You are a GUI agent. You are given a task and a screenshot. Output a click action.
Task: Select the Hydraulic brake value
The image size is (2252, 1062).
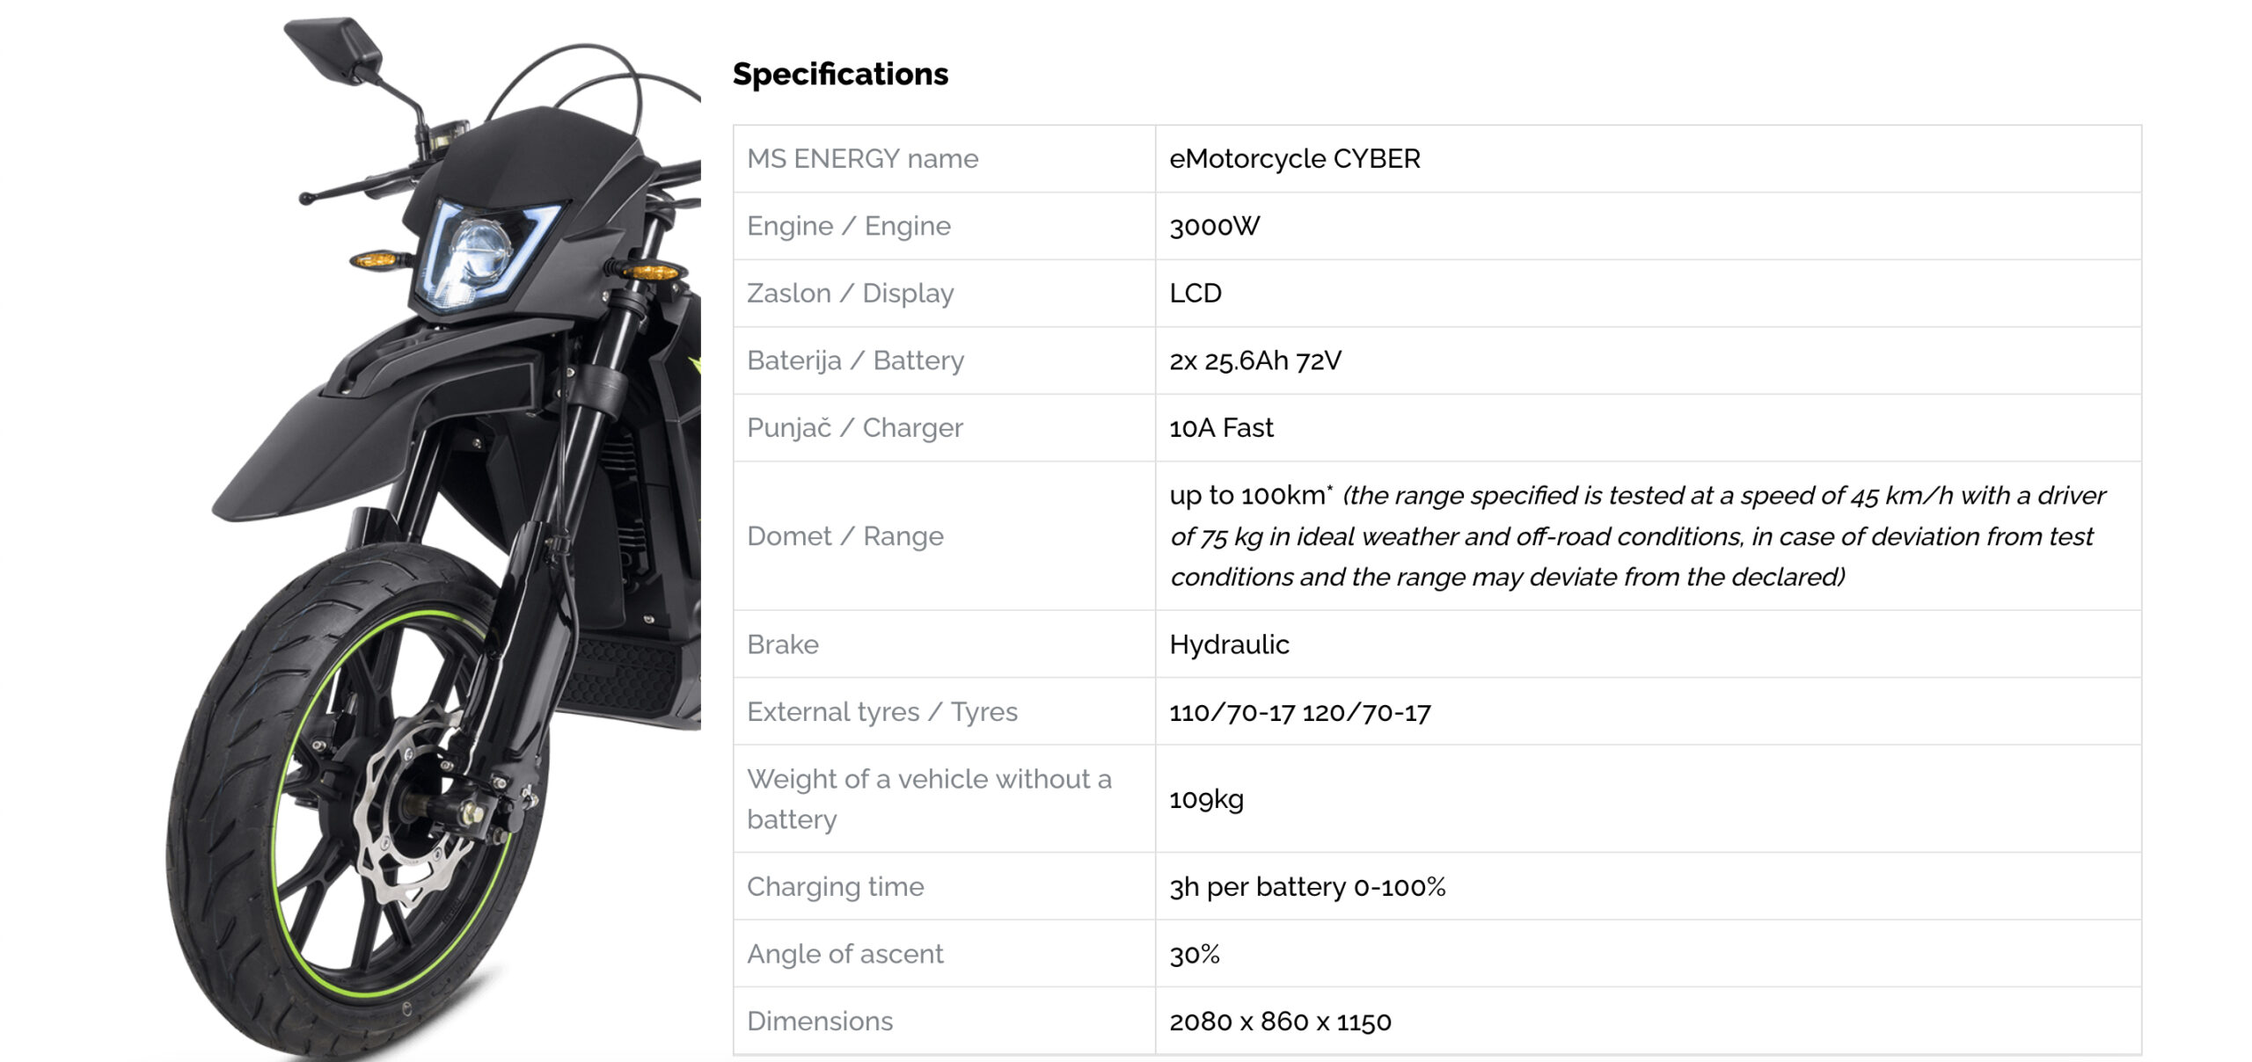tap(1229, 645)
